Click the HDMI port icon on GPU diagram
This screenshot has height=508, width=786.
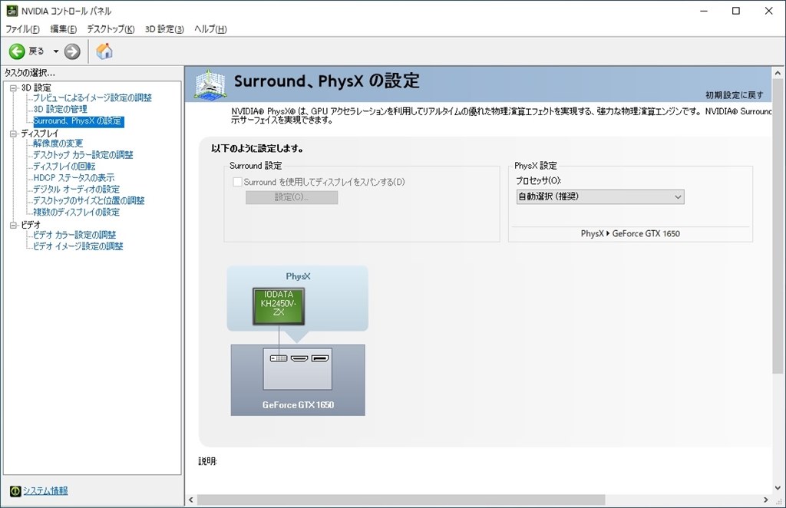(299, 358)
